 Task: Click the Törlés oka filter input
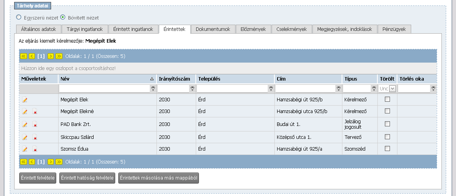click(414, 88)
